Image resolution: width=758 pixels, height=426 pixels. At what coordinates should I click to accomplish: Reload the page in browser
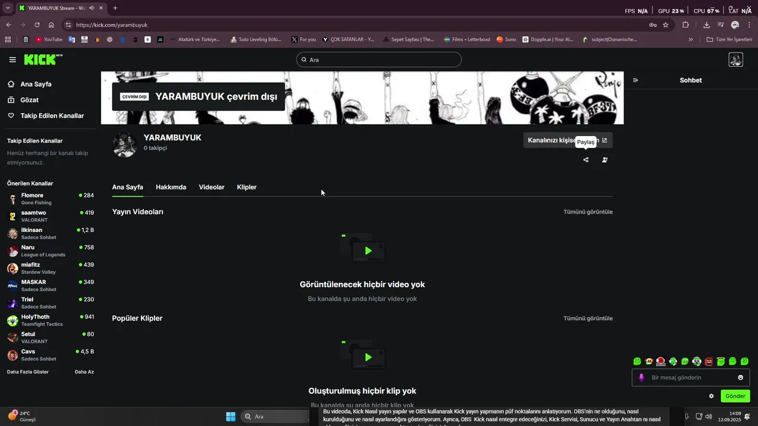pos(37,25)
